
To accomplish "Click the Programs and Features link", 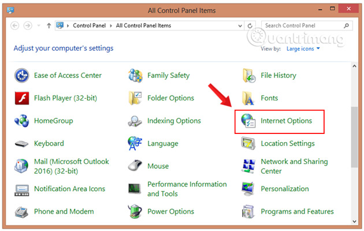I will point(297,212).
